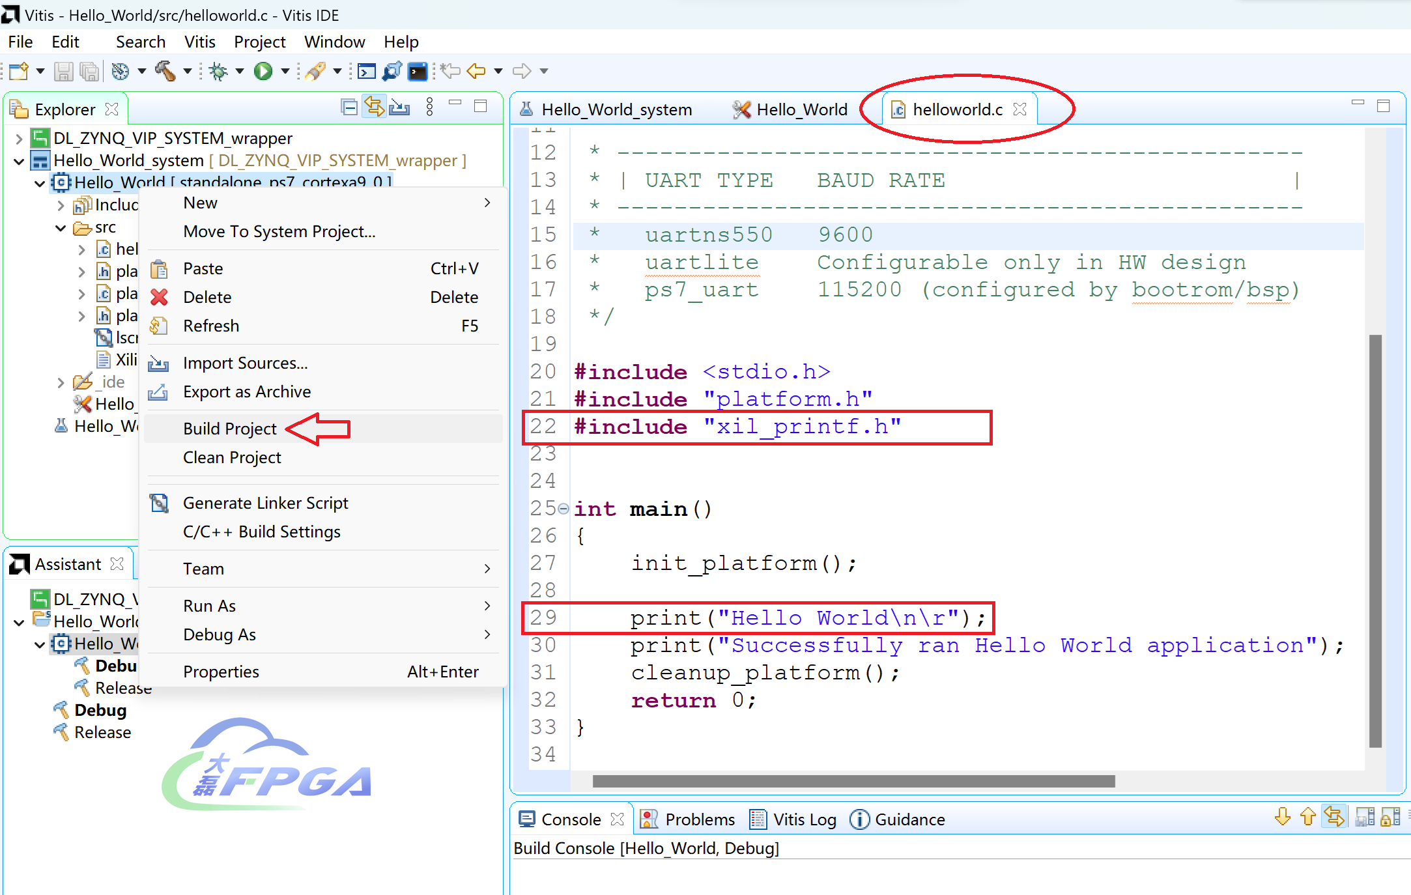This screenshot has height=895, width=1411.
Task: Collapse Hello_World_system node in Explorer
Action: pos(19,161)
